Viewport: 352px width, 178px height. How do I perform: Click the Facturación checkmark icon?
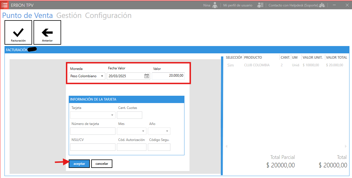point(18,33)
